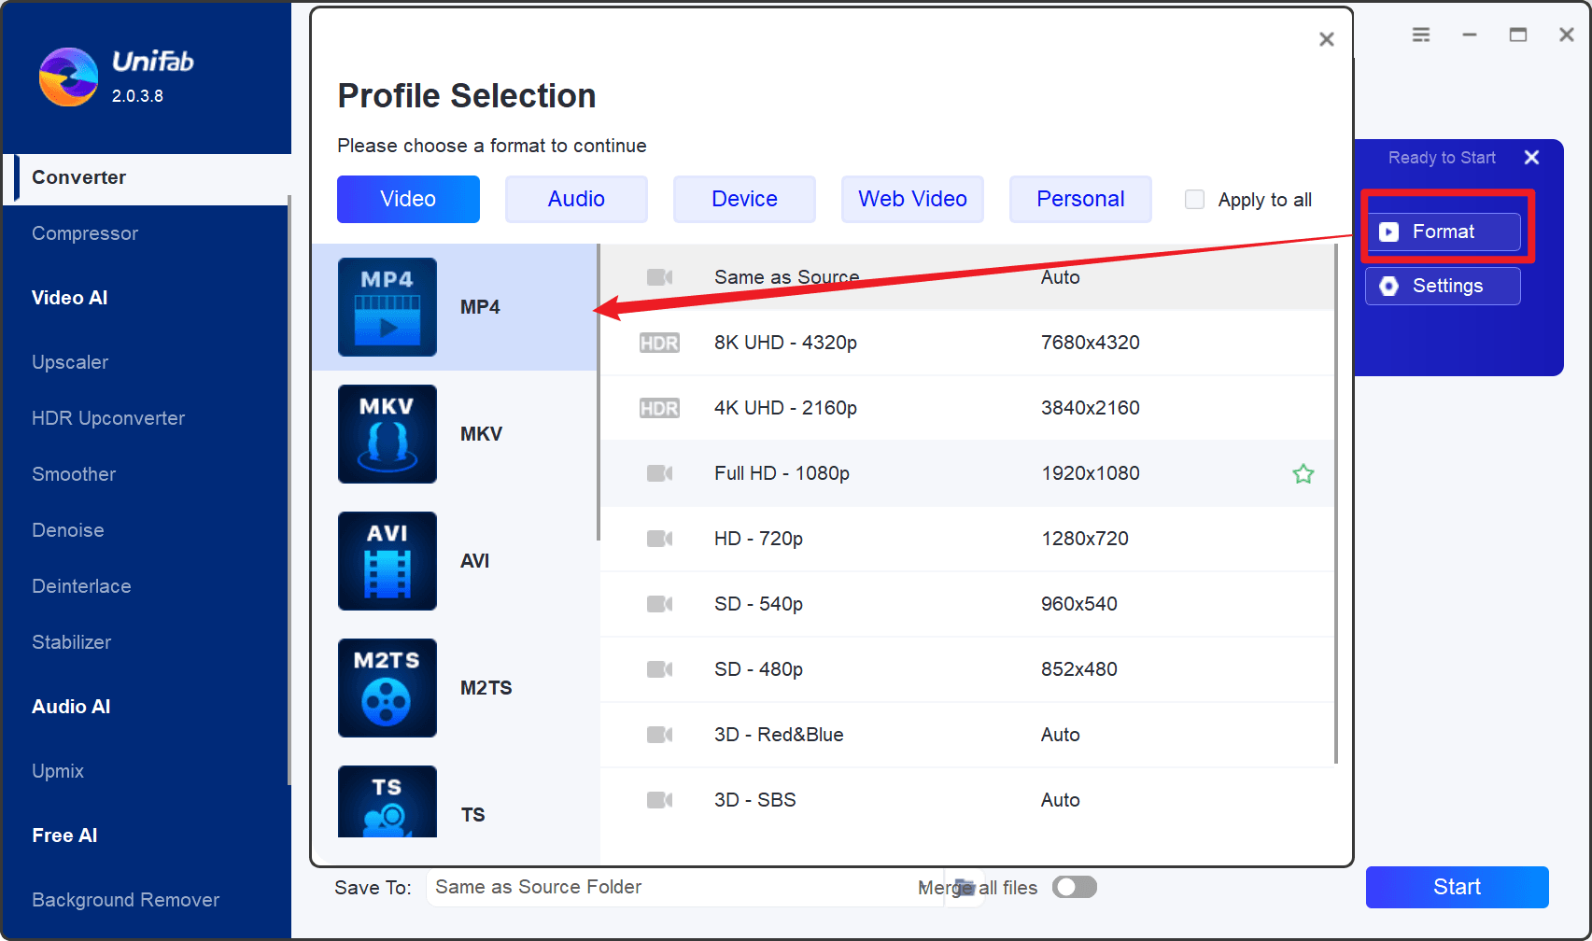Viewport: 1592px width, 941px height.
Task: Click camera icon beside 3D SBS
Action: tap(659, 800)
